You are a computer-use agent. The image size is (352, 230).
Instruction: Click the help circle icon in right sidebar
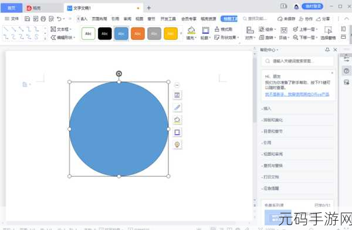(x=347, y=71)
